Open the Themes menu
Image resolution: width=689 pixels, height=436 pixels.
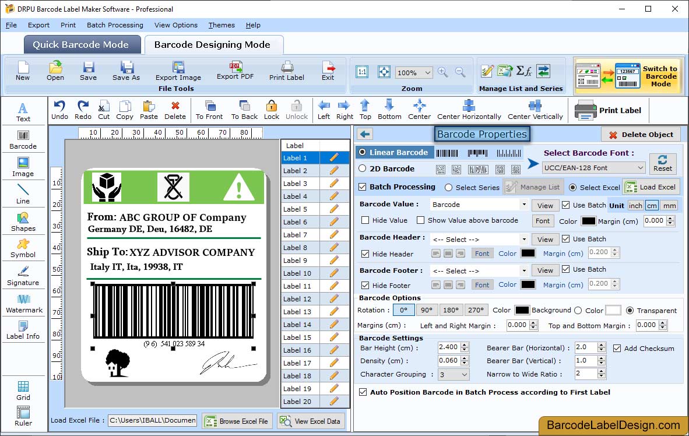222,25
